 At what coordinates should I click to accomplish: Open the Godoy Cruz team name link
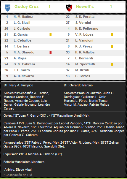click(27, 7)
